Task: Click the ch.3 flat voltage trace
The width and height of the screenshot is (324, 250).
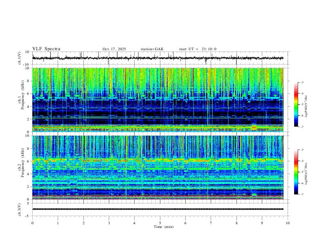Action: pos(157,209)
